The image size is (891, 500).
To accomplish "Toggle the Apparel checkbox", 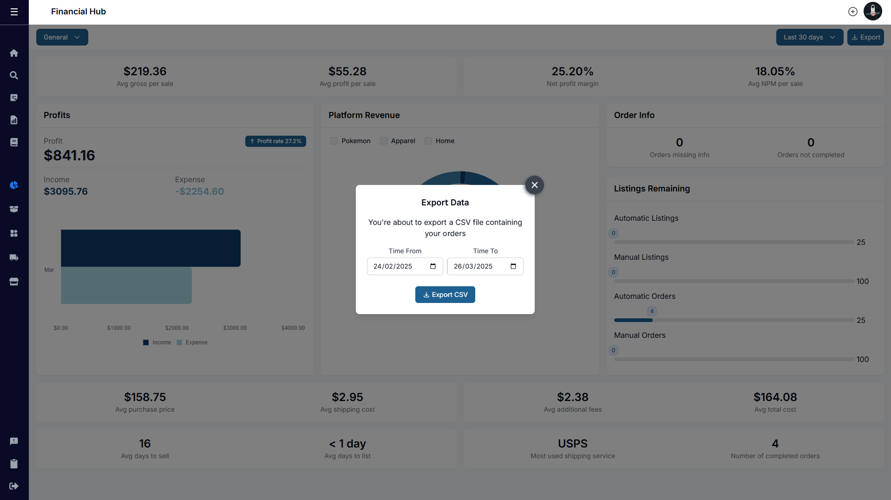I will coord(384,141).
